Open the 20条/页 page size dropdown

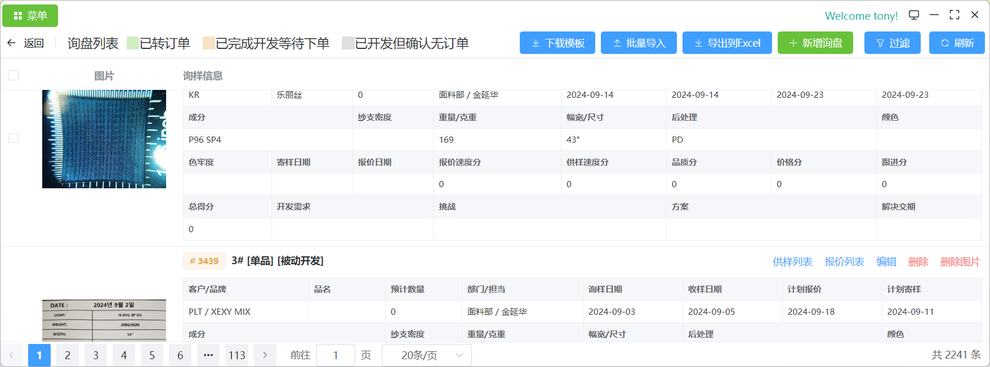[426, 355]
